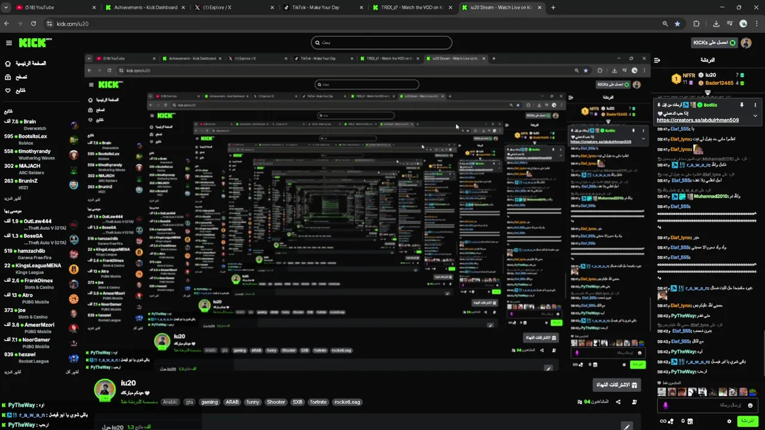Bookmark page with star in outermost address bar
765x430 pixels.
tap(677, 24)
